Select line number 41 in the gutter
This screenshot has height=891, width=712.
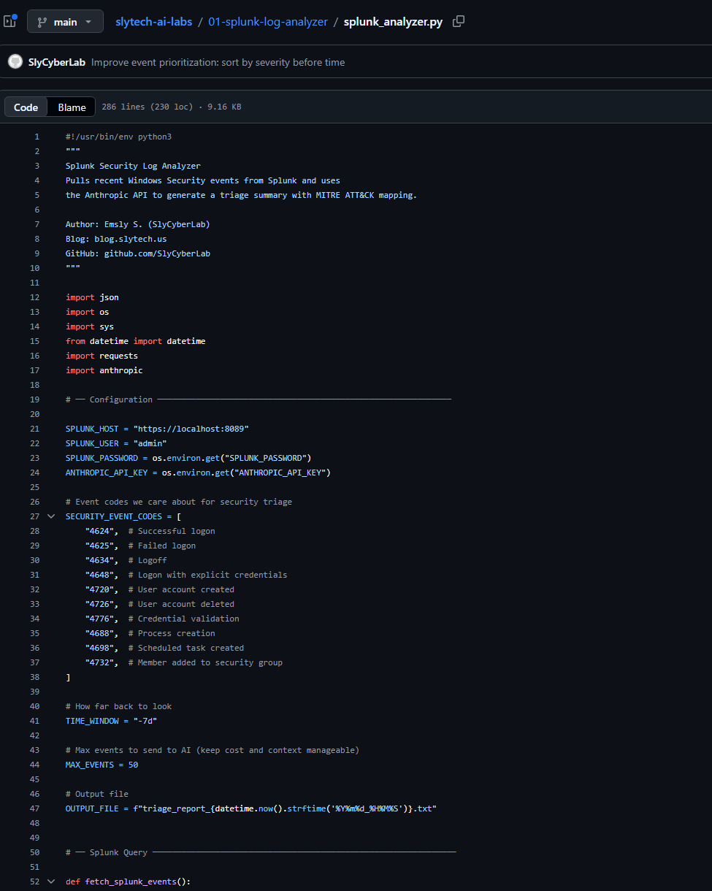pyautogui.click(x=35, y=721)
